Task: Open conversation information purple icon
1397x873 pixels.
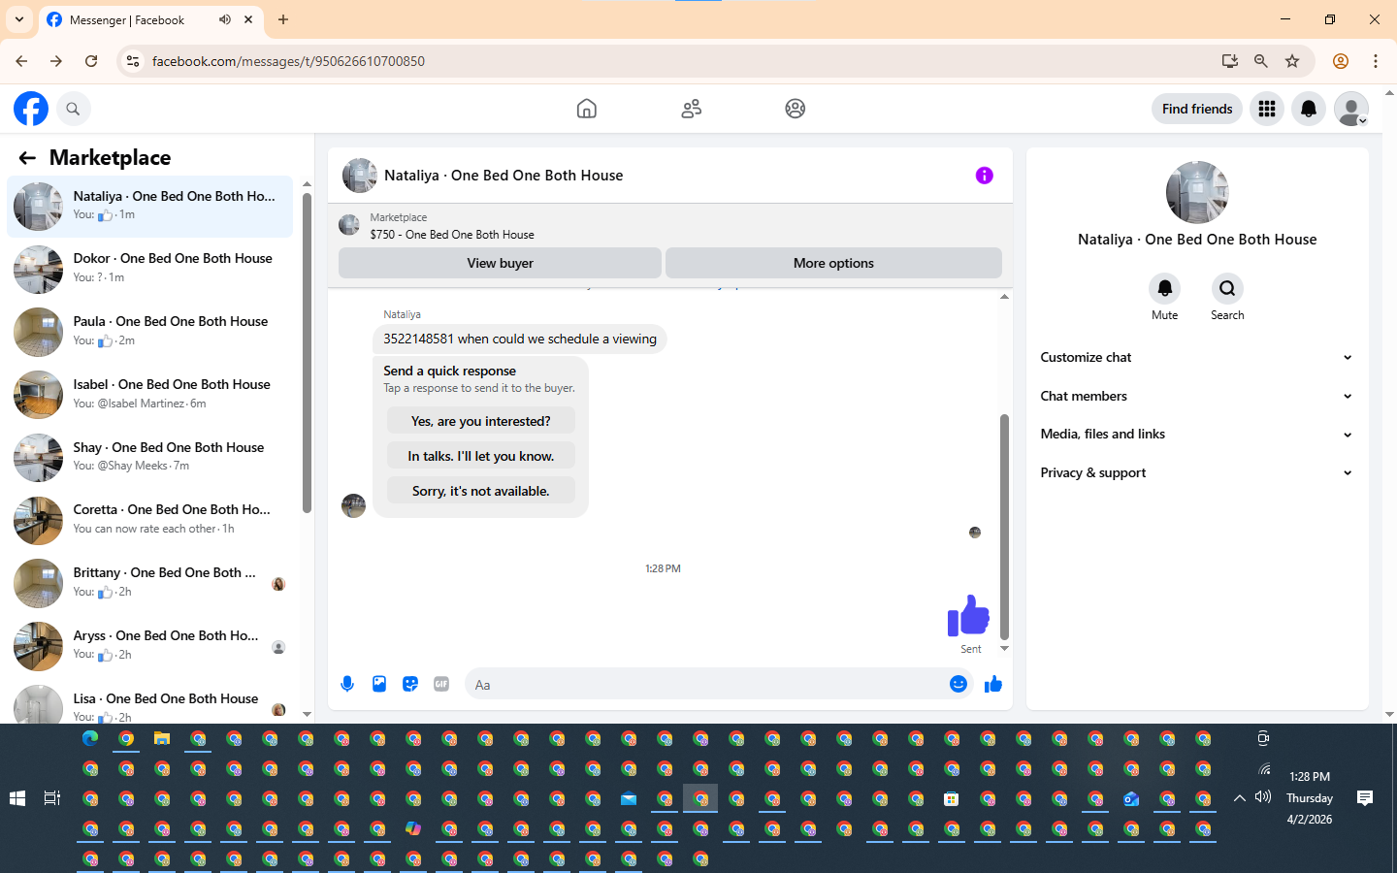Action: (x=984, y=176)
